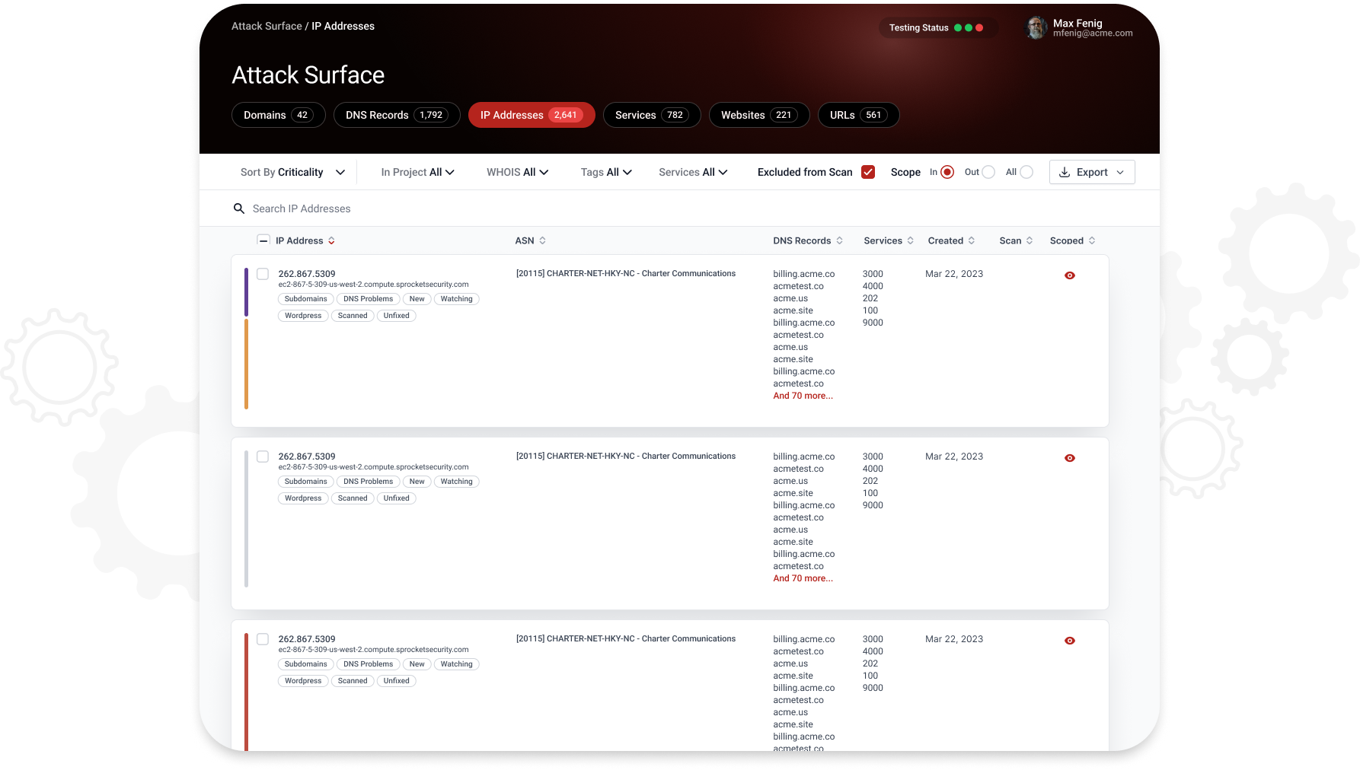Select Scope Out radio button
Viewport: 1360px width, 770px height.
[988, 172]
